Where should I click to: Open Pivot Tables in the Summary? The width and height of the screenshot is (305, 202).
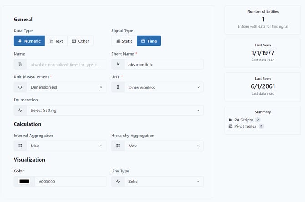point(245,126)
